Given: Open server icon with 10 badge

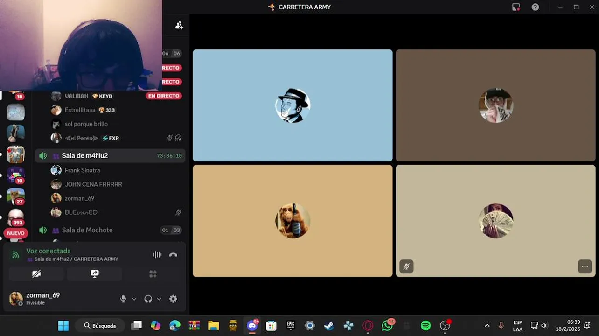Looking at the screenshot, I should coord(16,175).
